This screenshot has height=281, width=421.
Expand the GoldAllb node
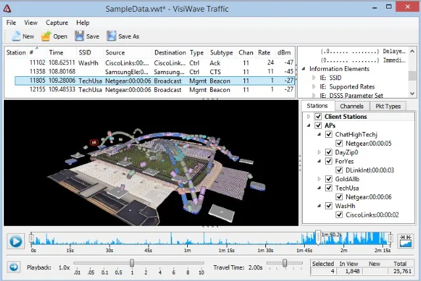pyautogui.click(x=319, y=179)
